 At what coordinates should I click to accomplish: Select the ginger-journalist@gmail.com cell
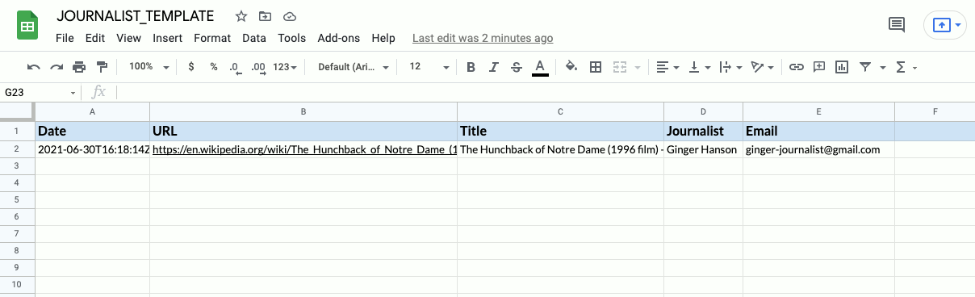point(818,149)
